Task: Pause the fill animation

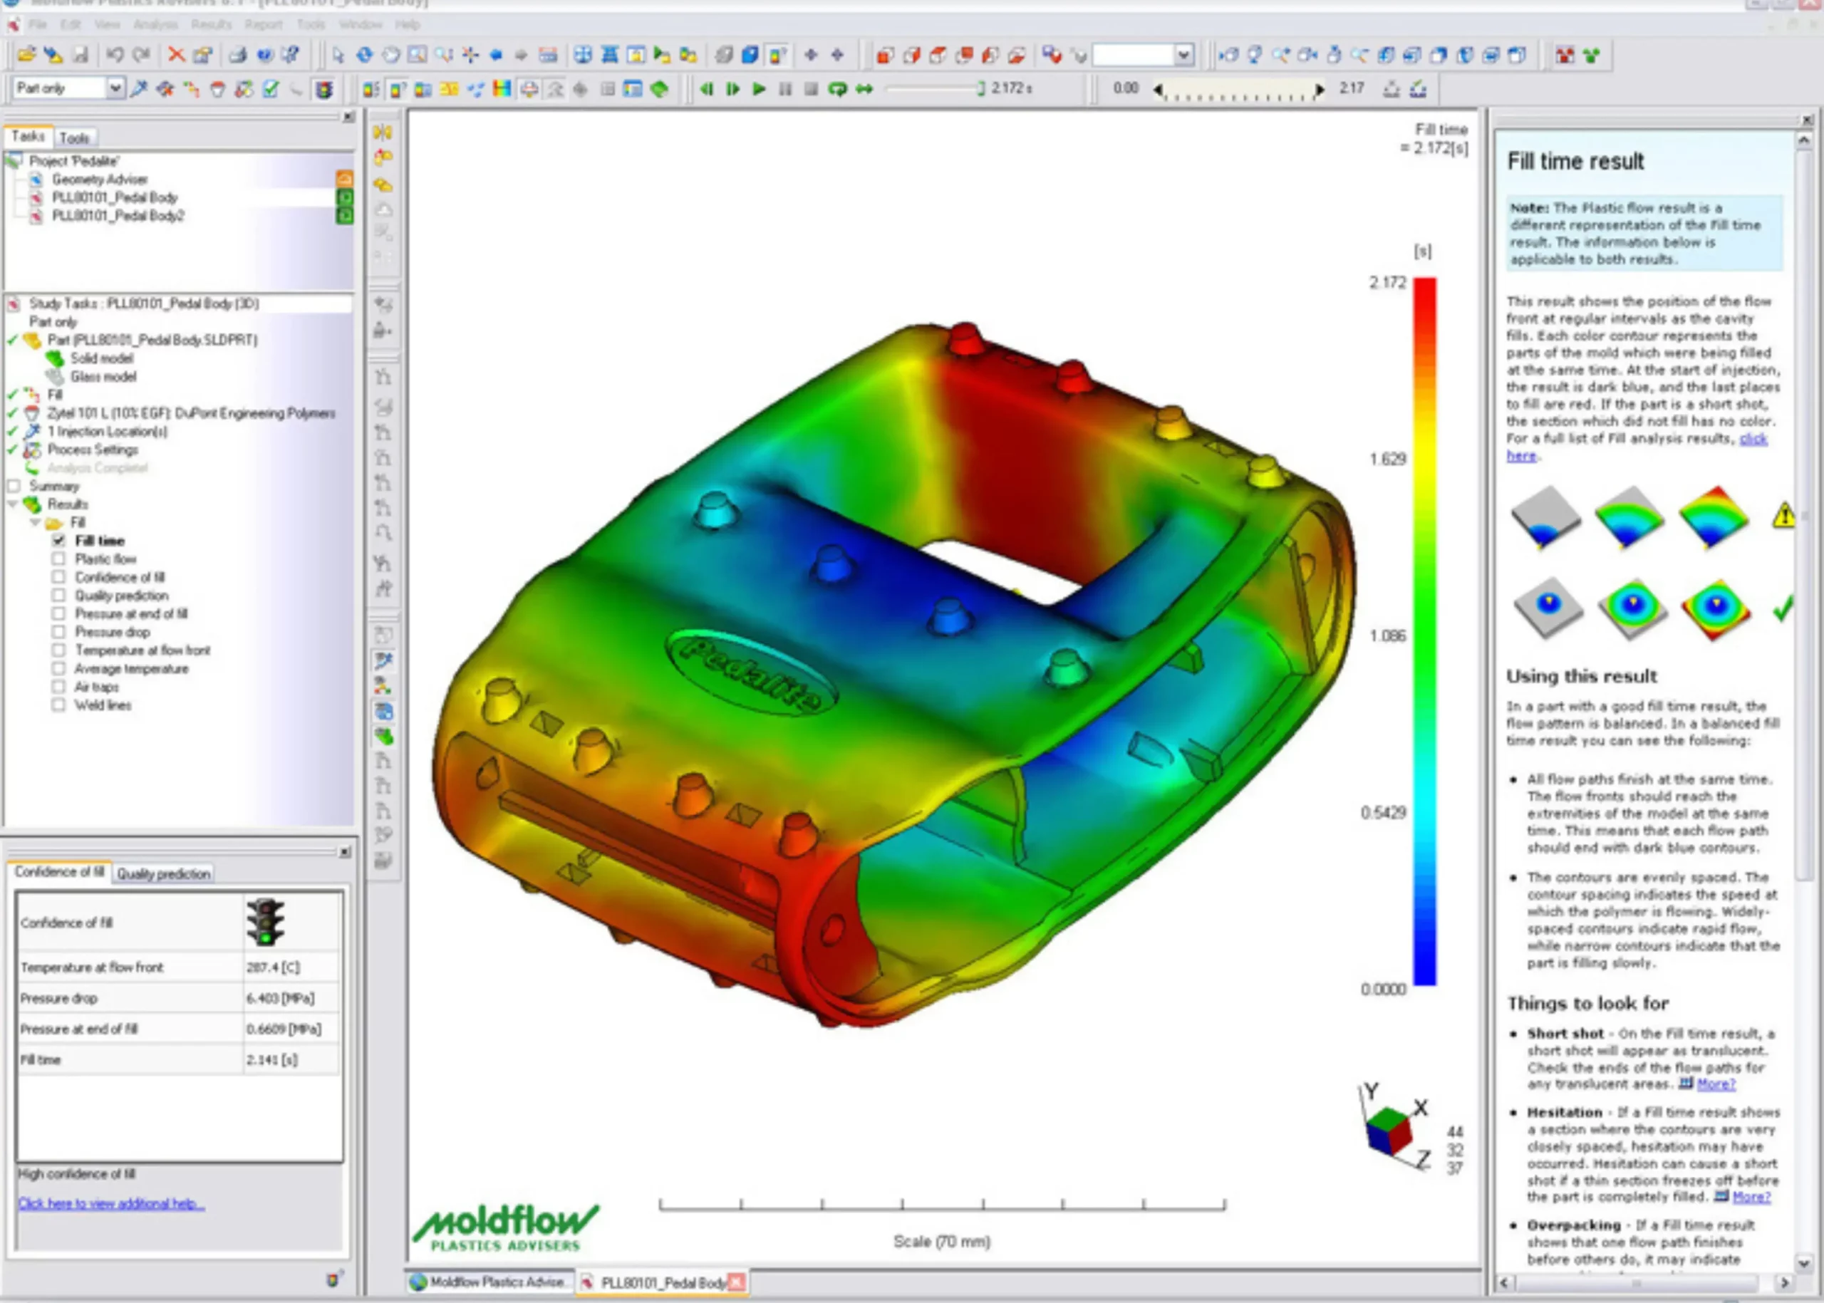Action: pyautogui.click(x=786, y=89)
